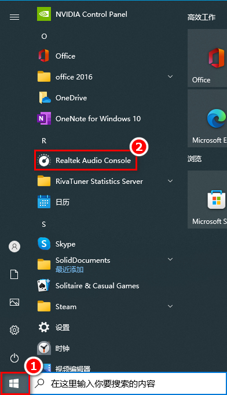The height and width of the screenshot is (395, 227).
Task: Click the letter S section header
Action: [44, 224]
